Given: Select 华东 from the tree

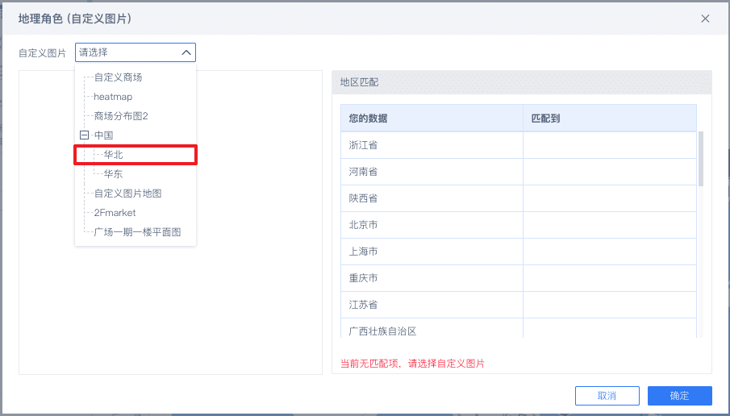Looking at the screenshot, I should tap(113, 174).
